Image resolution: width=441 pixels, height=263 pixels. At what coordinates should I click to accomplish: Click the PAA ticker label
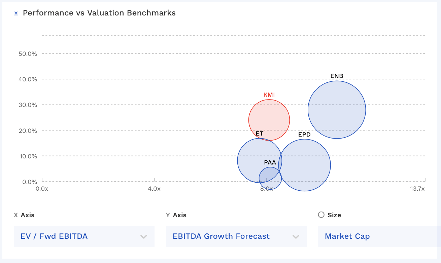[x=270, y=163]
